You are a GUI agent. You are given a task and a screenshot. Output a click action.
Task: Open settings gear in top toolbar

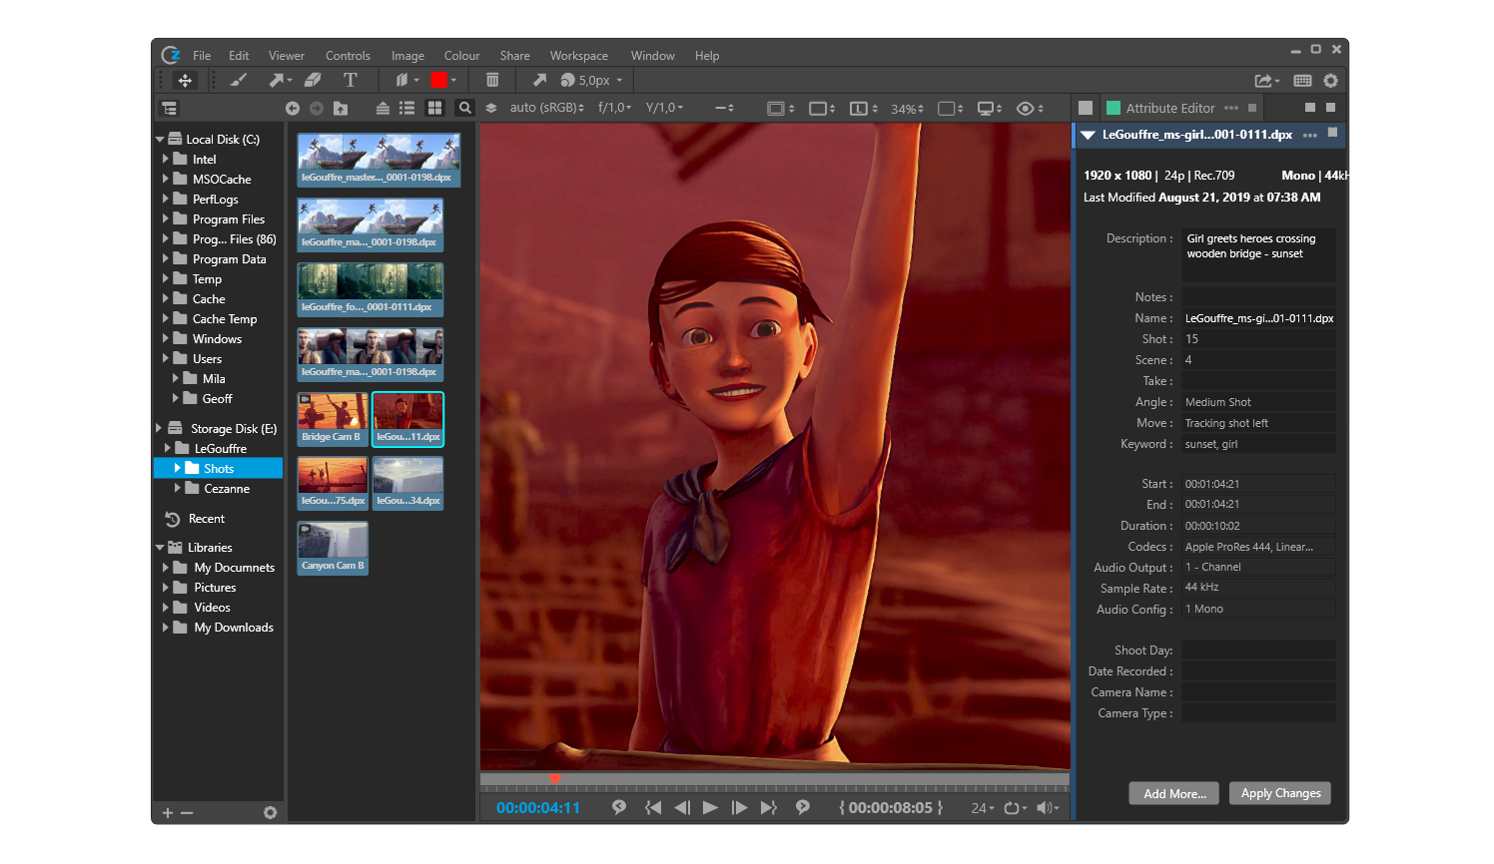(x=1330, y=81)
